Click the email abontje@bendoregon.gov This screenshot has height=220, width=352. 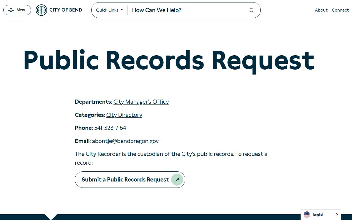click(125, 141)
